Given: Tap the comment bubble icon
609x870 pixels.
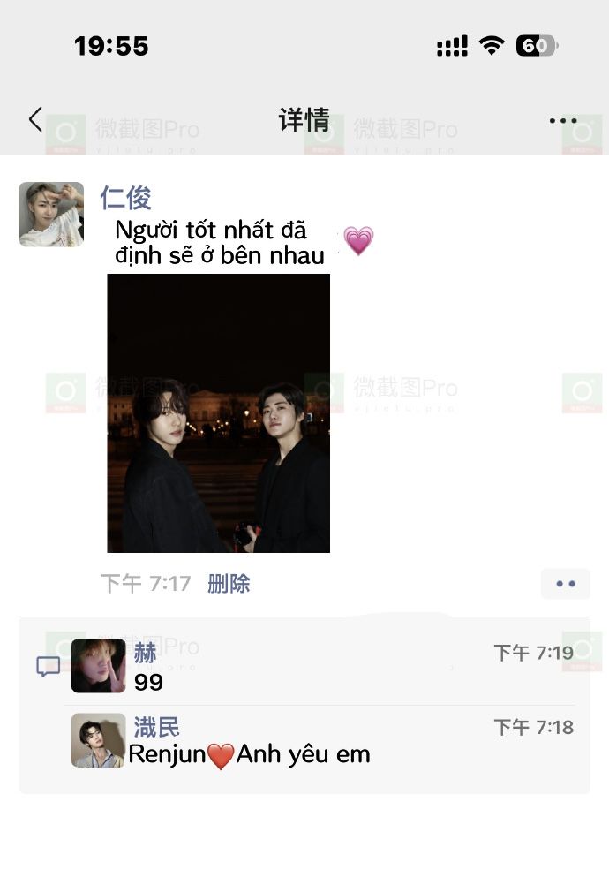Looking at the screenshot, I should 49,666.
